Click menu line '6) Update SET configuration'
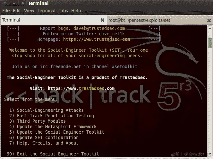The width and height of the screenshot is (213, 159). [44, 137]
